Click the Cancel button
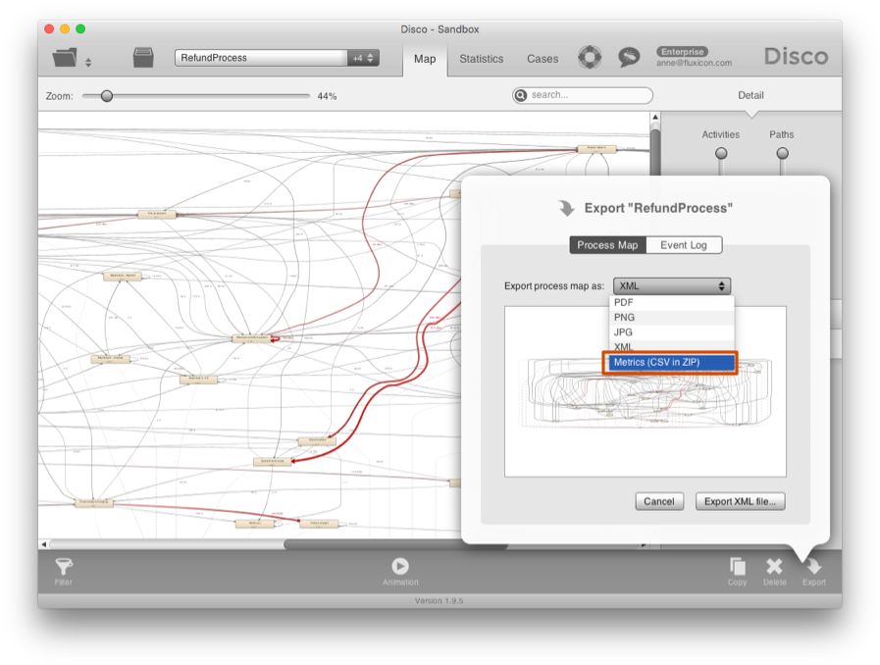Image resolution: width=880 pixels, height=665 pixels. 659,502
